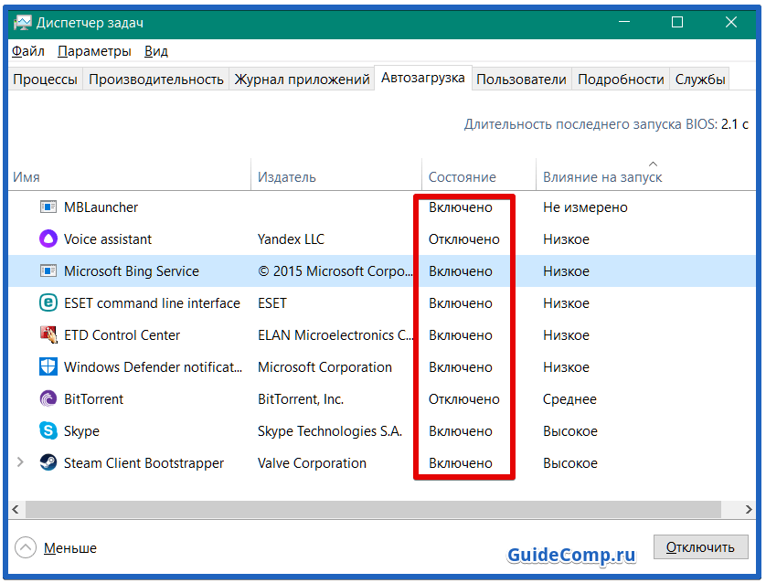Screen dimensions: 766x583
Task: Select the Steam Client Bootstrapper icon
Action: click(48, 463)
